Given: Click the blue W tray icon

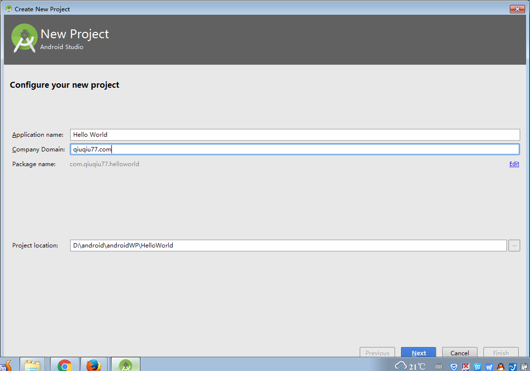Looking at the screenshot, I should click(x=489, y=367).
